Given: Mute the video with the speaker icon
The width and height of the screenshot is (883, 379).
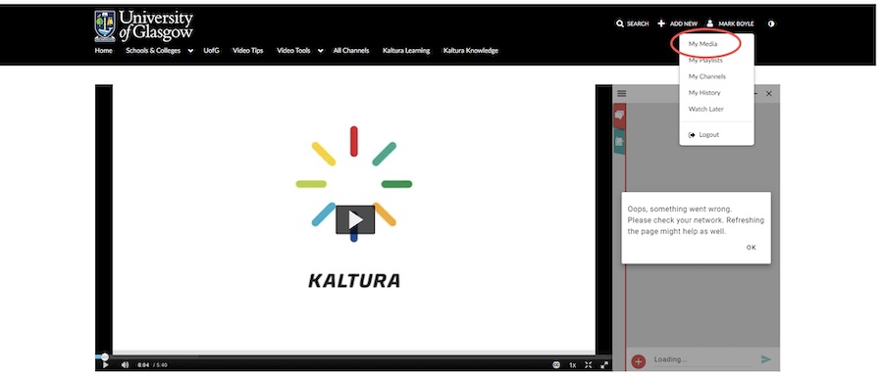Looking at the screenshot, I should 125,365.
